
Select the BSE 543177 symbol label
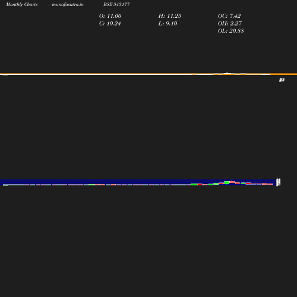[116, 4]
